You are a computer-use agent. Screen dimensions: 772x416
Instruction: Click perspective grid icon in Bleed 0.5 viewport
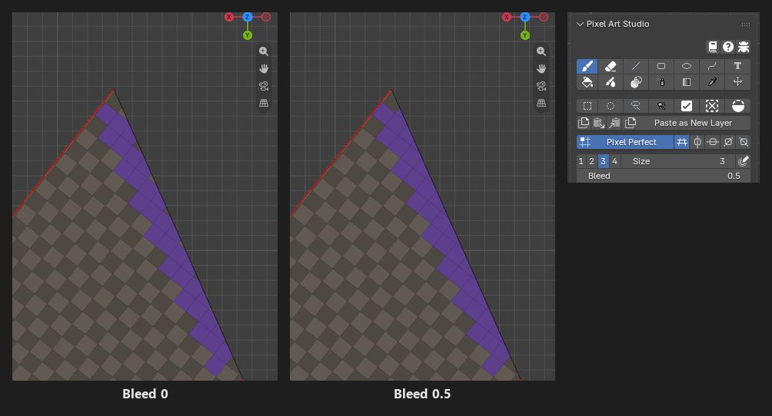(541, 104)
